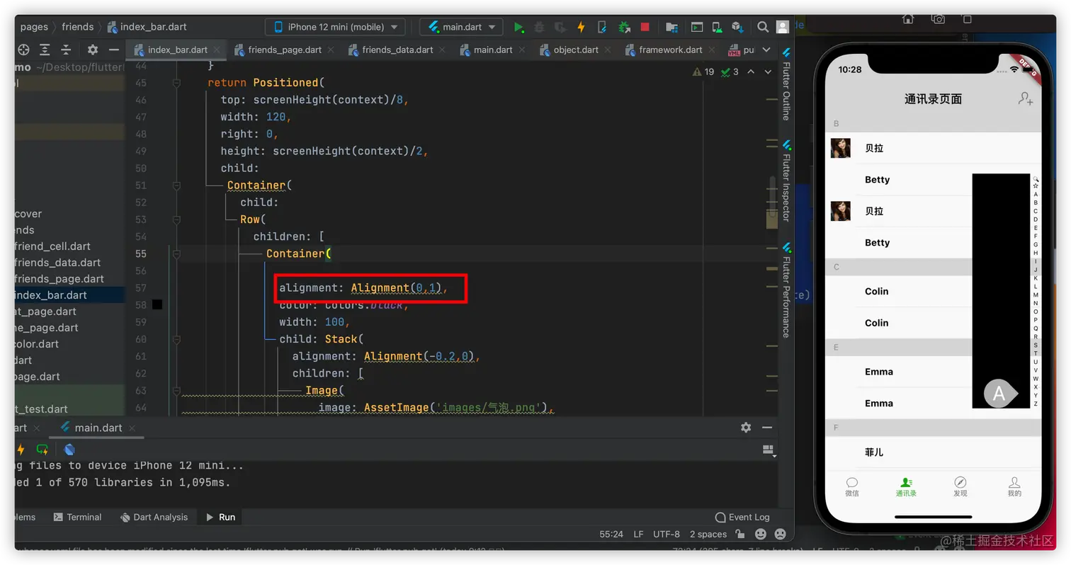
Task: Select friends_data.dart in project tree
Action: (x=58, y=262)
